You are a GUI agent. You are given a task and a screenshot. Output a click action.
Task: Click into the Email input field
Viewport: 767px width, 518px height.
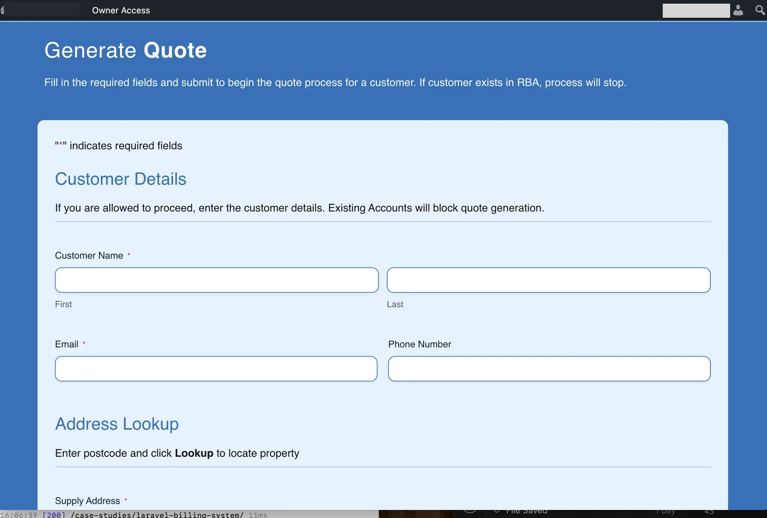pos(216,369)
